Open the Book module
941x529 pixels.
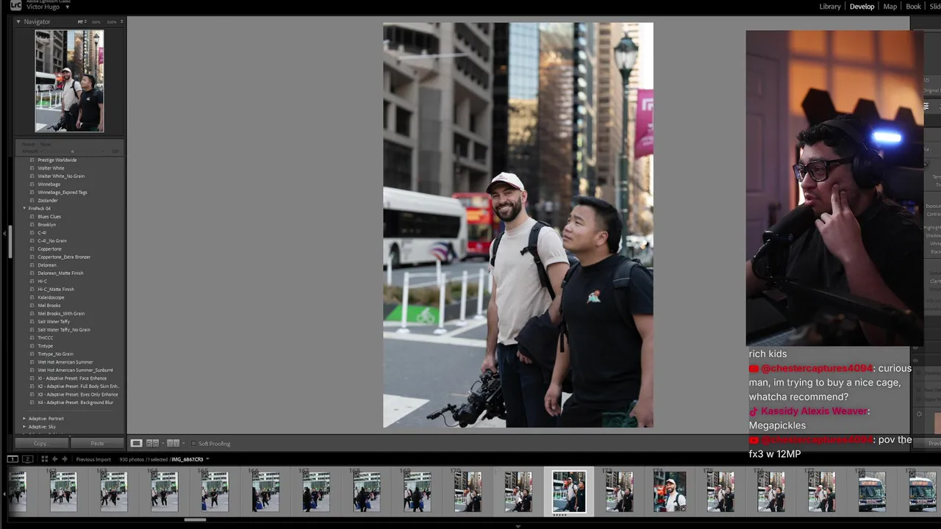pyautogui.click(x=913, y=7)
